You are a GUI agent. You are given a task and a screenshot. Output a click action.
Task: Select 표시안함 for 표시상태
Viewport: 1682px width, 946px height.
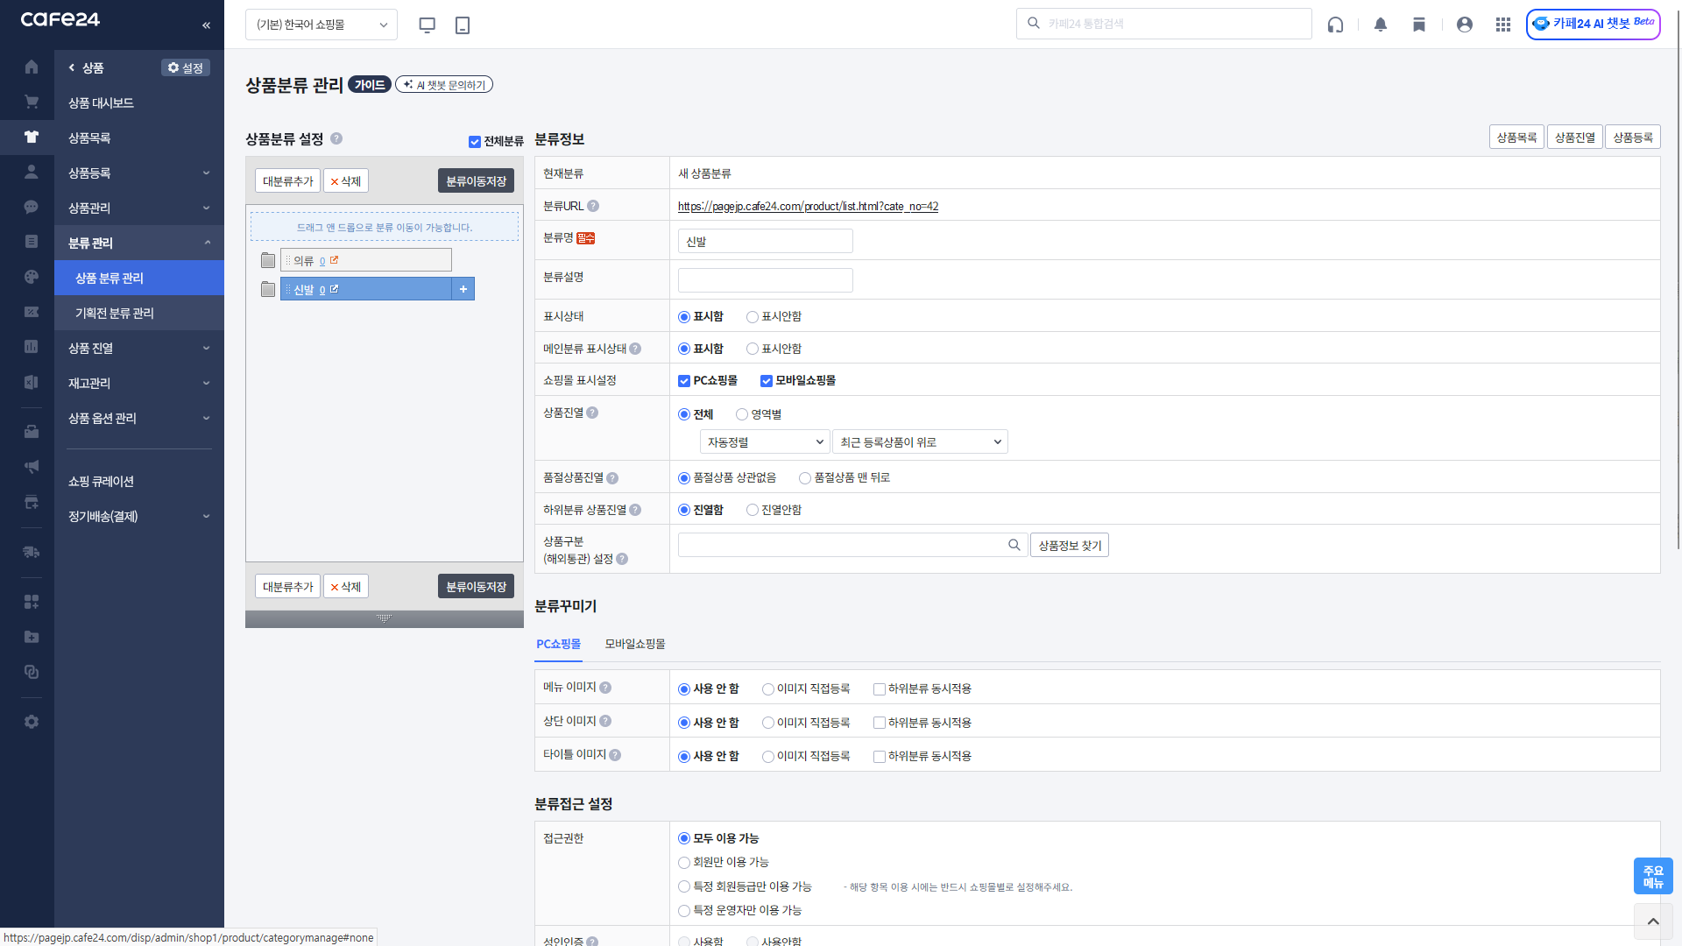pyautogui.click(x=753, y=317)
